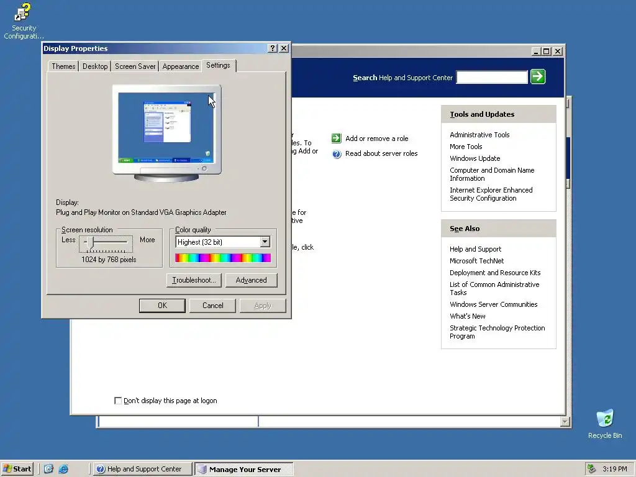Click the Advanced button

(251, 280)
